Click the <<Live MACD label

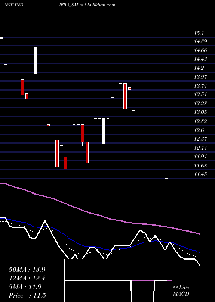(181, 291)
